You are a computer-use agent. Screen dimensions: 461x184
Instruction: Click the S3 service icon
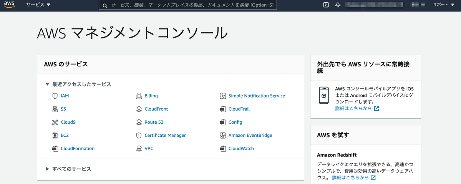(55, 109)
